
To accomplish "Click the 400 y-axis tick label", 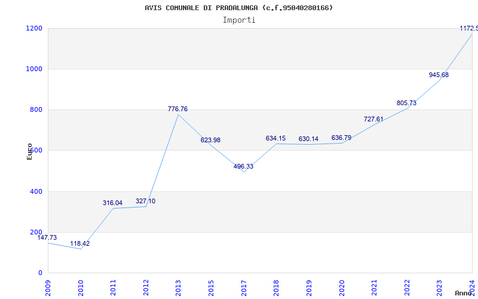I will 36,191.
